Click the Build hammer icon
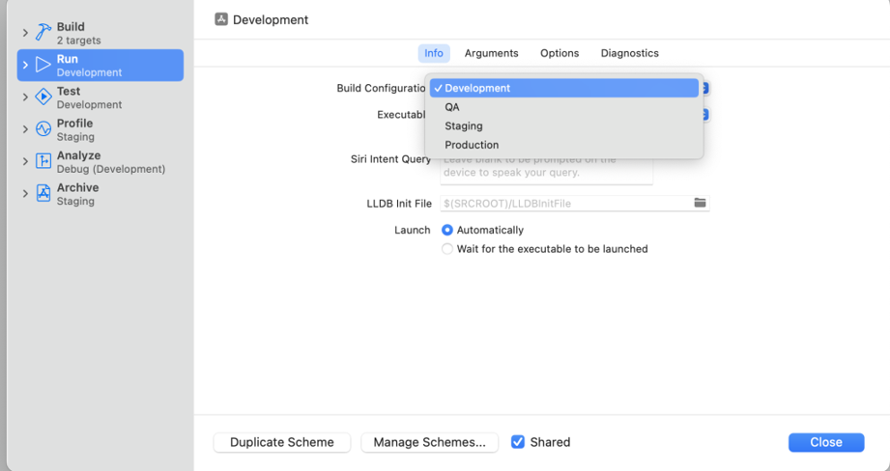This screenshot has height=471, width=890. [x=43, y=33]
